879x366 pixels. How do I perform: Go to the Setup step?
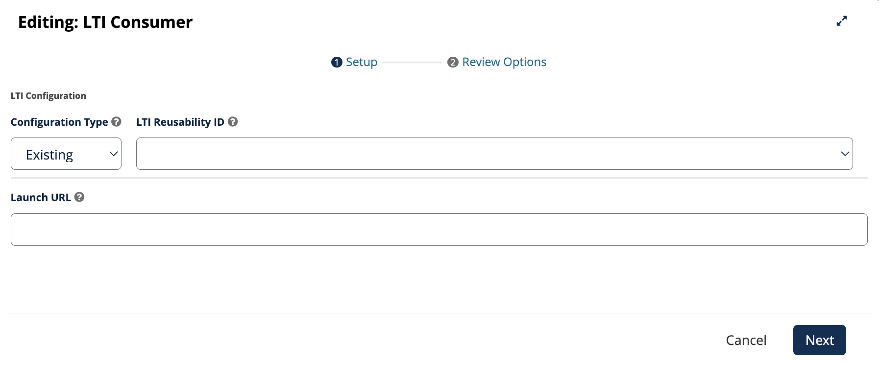coord(362,62)
